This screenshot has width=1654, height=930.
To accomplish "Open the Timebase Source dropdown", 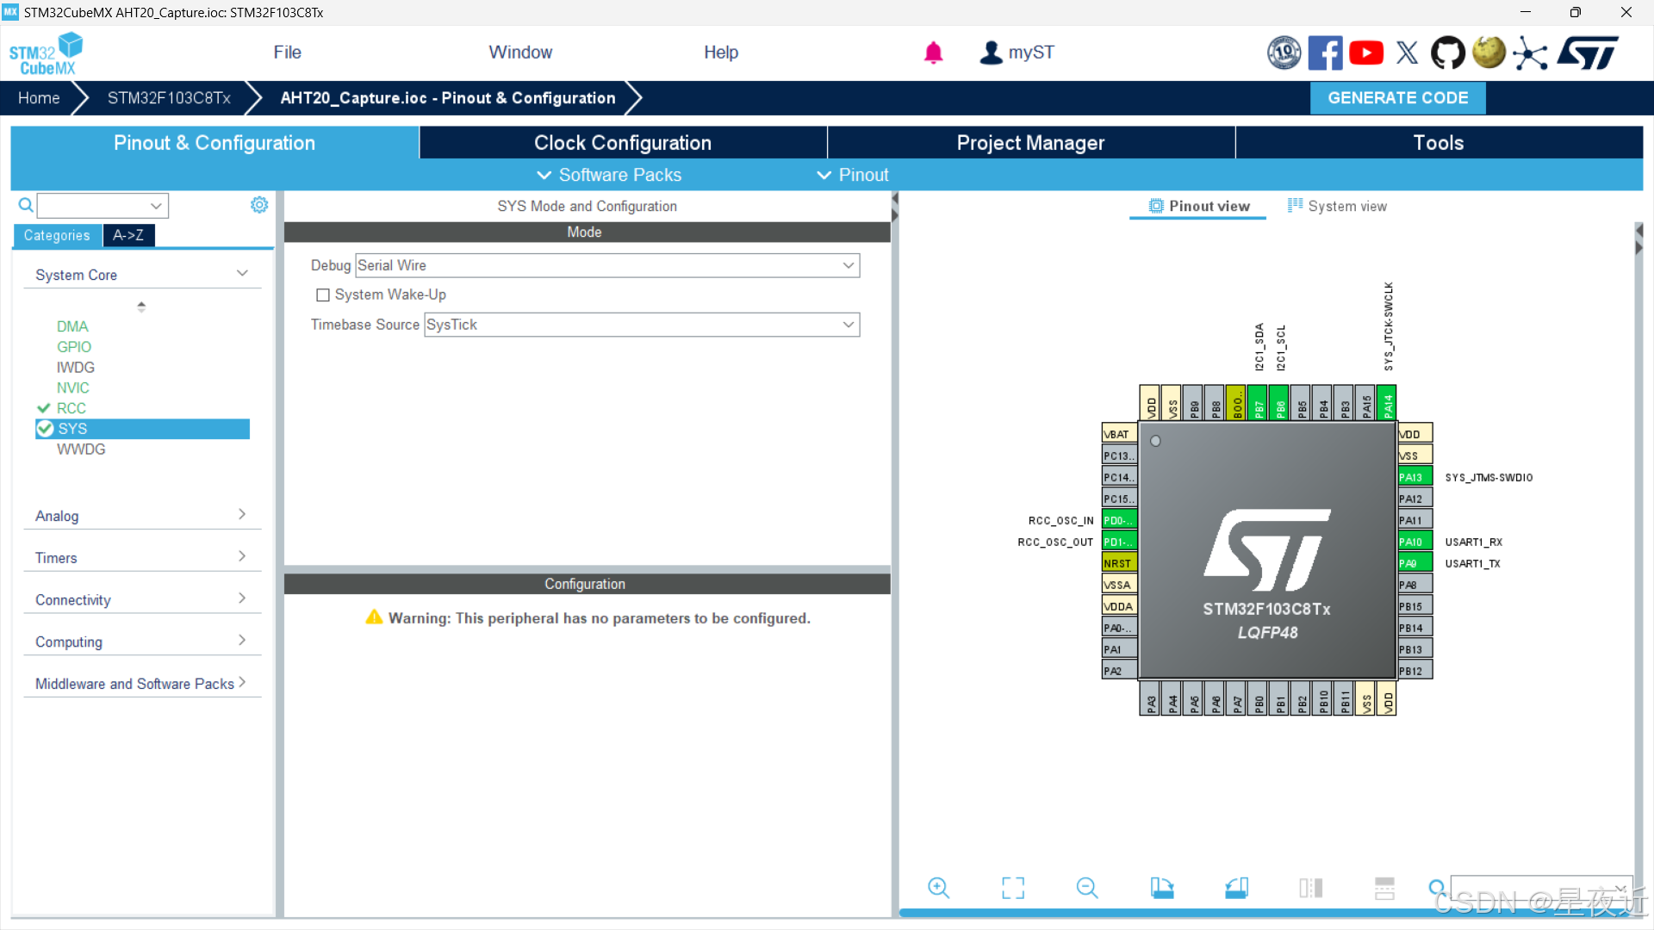I will (x=642, y=325).
